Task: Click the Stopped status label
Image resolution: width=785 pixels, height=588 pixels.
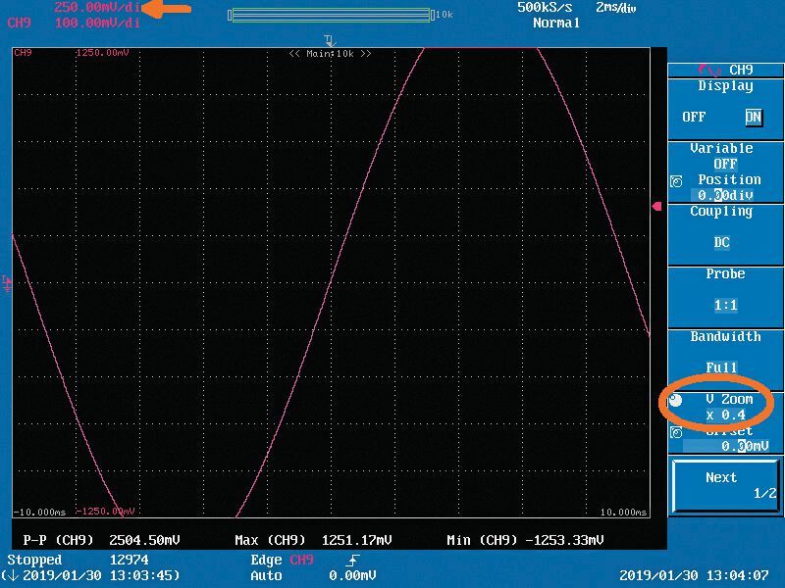Action: tap(33, 559)
